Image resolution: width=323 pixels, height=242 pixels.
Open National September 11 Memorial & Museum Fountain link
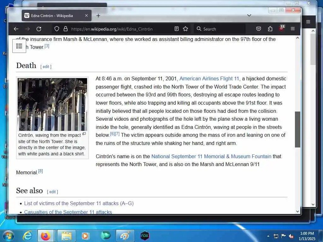click(211, 156)
